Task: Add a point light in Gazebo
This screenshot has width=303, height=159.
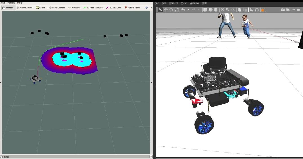Action: pos(222,10)
